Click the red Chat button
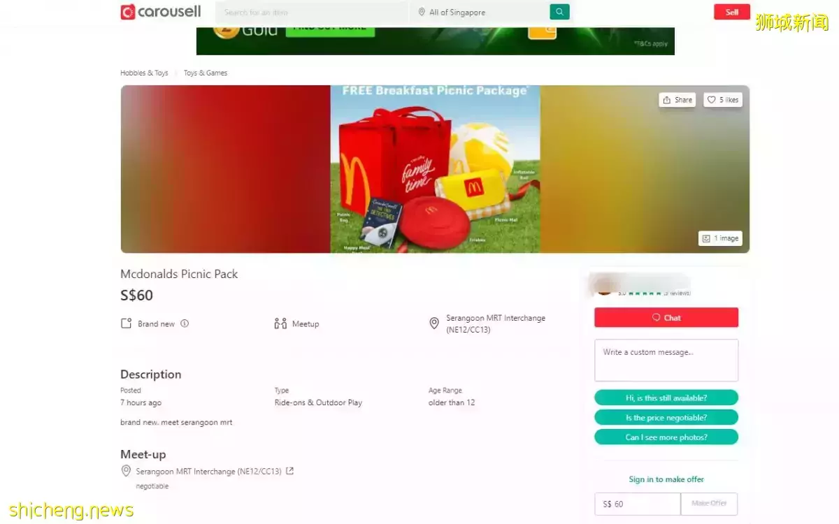 pyautogui.click(x=666, y=317)
